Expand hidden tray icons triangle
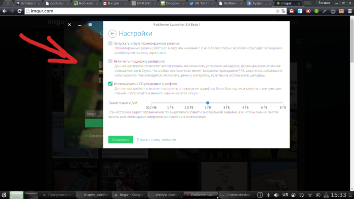 326,195
